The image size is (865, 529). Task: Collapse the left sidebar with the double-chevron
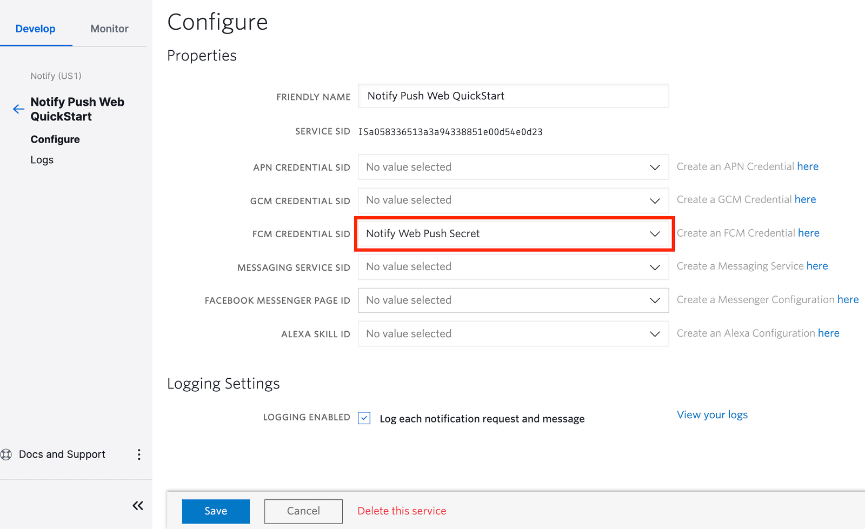point(138,505)
